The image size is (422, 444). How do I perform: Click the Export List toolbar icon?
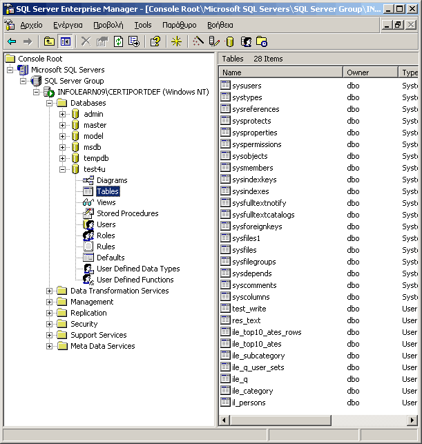(134, 42)
